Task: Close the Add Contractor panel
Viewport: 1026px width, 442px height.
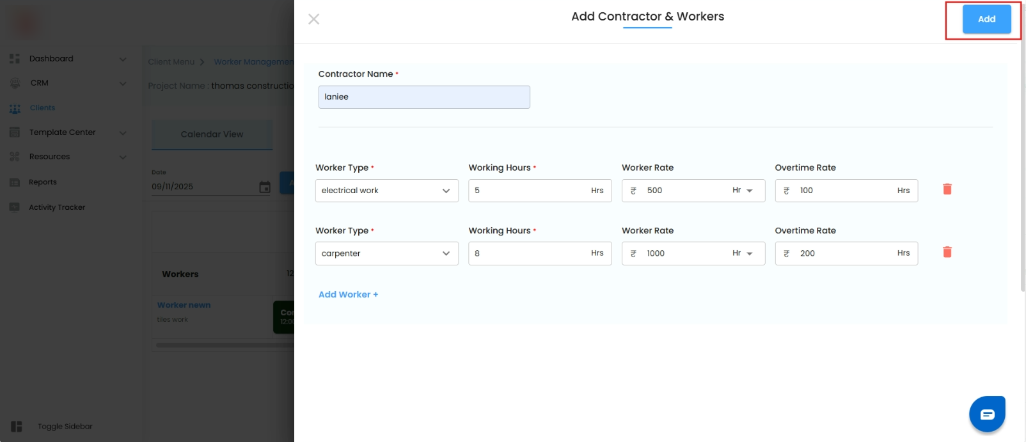Action: click(x=313, y=19)
